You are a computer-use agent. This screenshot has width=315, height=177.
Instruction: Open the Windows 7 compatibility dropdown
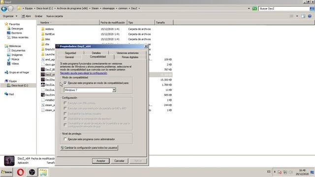pyautogui.click(x=114, y=90)
